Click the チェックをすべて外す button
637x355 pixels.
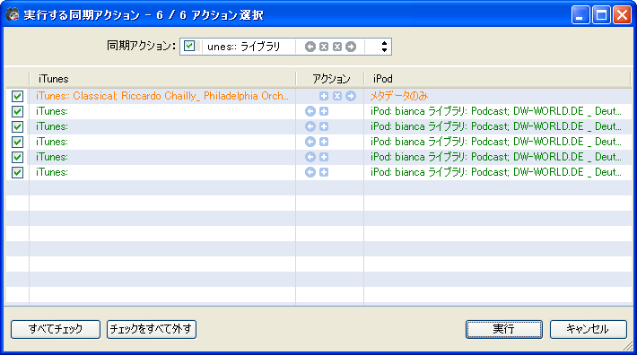point(152,329)
